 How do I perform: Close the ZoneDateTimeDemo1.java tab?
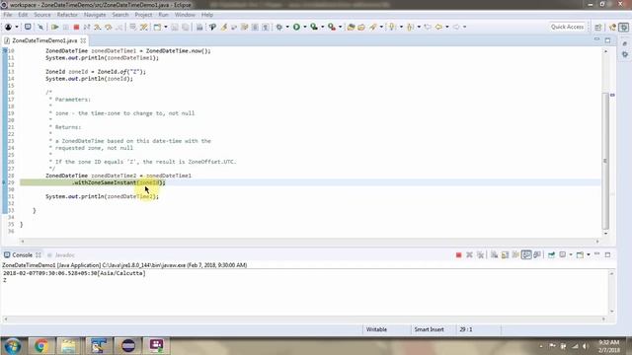pos(83,40)
